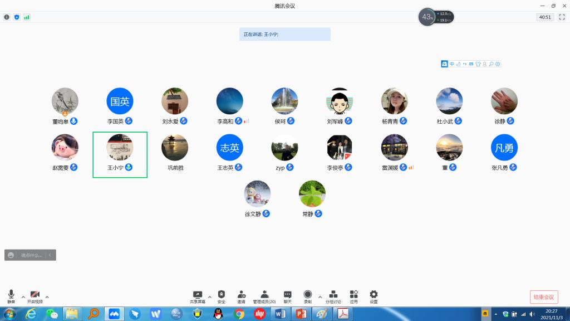Open Manage Members (管理成员) panel
Screen dimensions: 570x321
pos(264,296)
